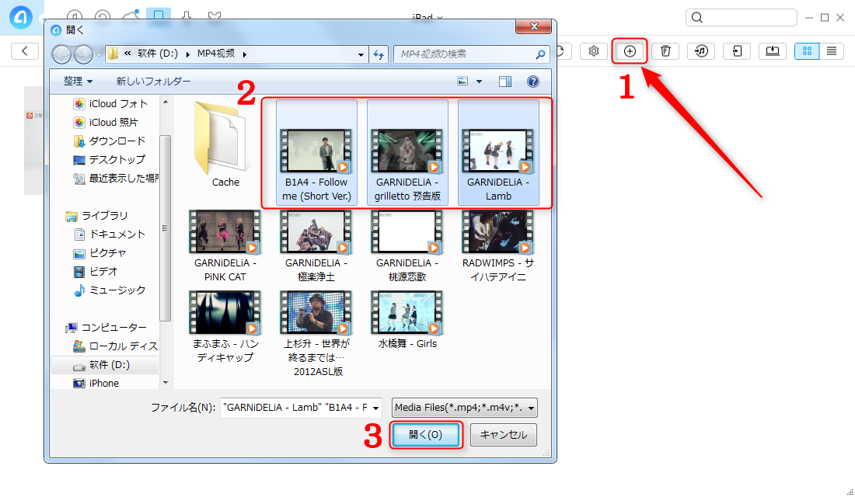This screenshot has width=855, height=497.
Task: Open recent locations dropdown beside forward arrow
Action: click(x=99, y=54)
